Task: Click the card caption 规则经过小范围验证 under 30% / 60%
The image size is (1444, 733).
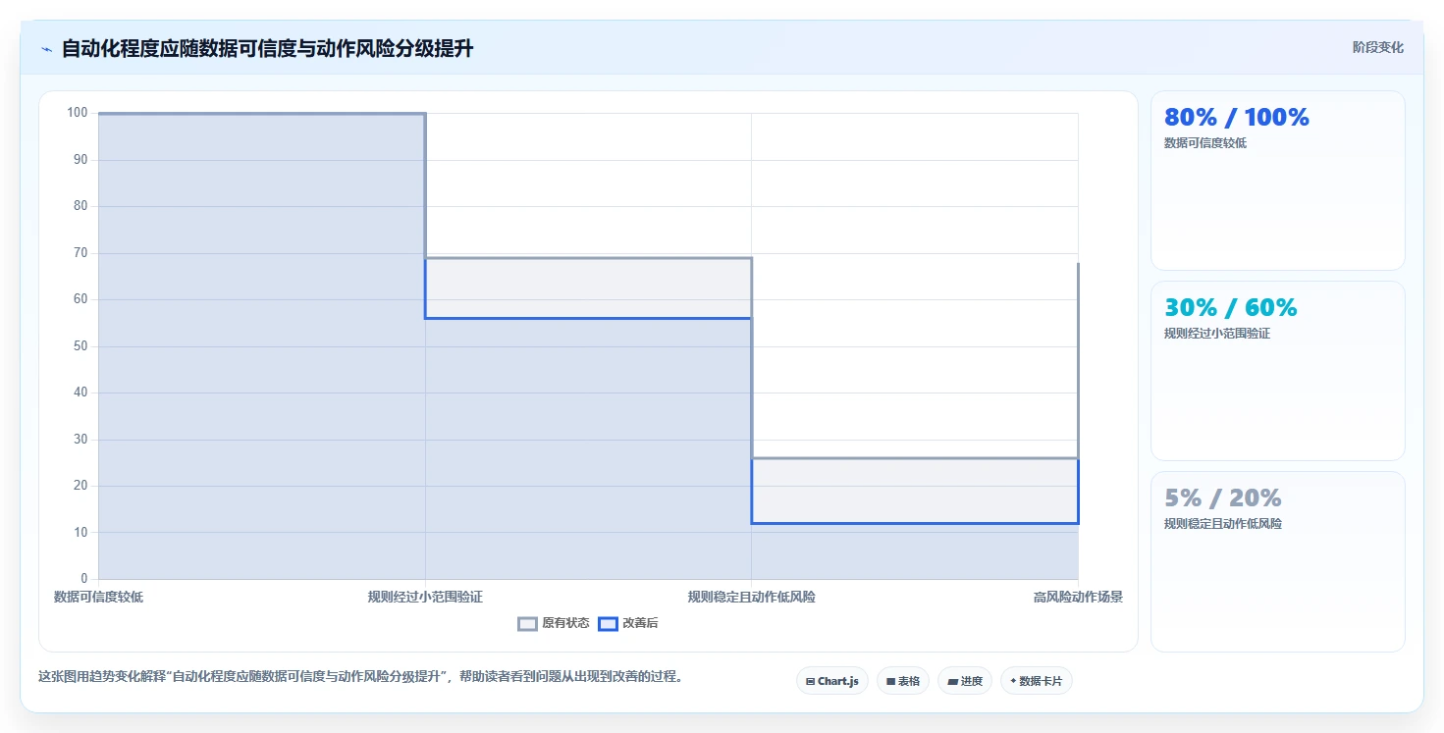Action: [x=1217, y=334]
